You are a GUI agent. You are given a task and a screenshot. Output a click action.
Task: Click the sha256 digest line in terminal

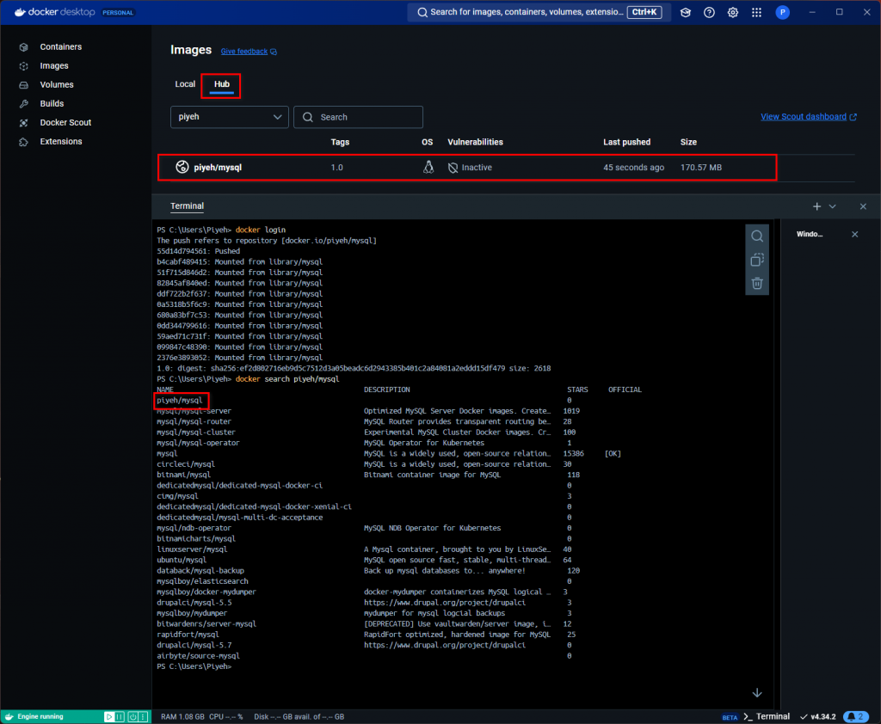coord(354,369)
